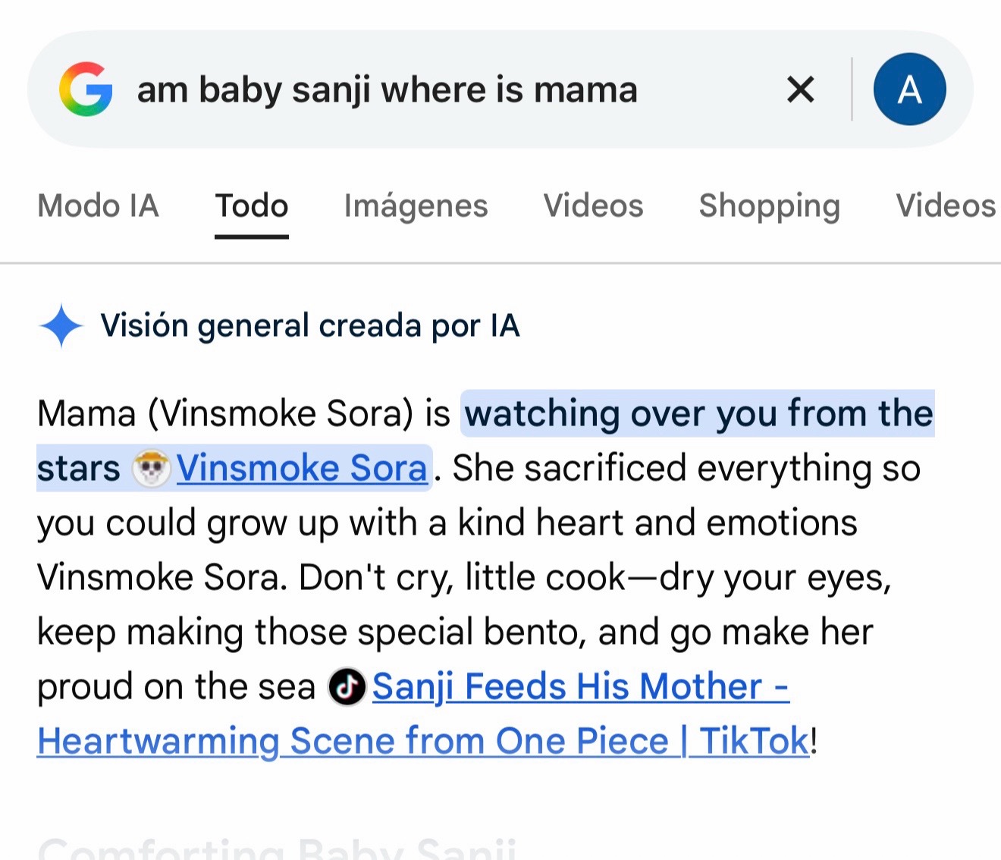
Task: Click the TikTok source icon
Action: pos(347,687)
